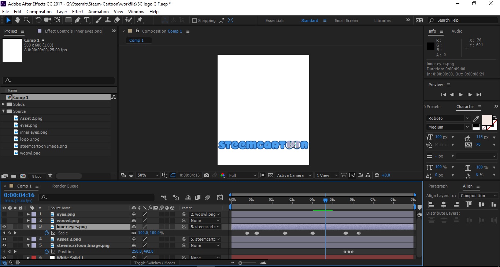Viewport: 500px width, 267px height.
Task: Click the take snapshot camera icon
Action: click(207, 175)
